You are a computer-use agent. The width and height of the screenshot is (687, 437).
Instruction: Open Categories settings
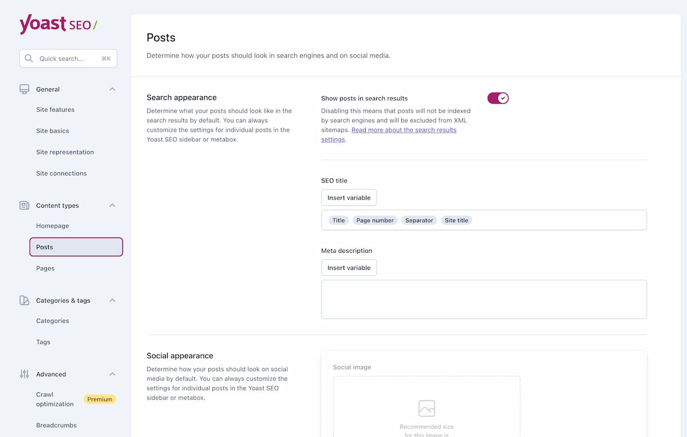pos(52,321)
